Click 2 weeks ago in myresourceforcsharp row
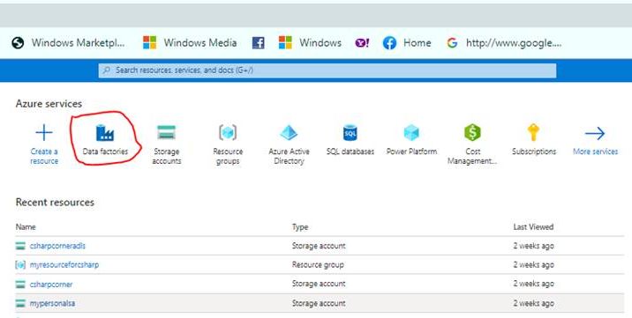Image resolution: width=632 pixels, height=318 pixels. click(x=533, y=265)
